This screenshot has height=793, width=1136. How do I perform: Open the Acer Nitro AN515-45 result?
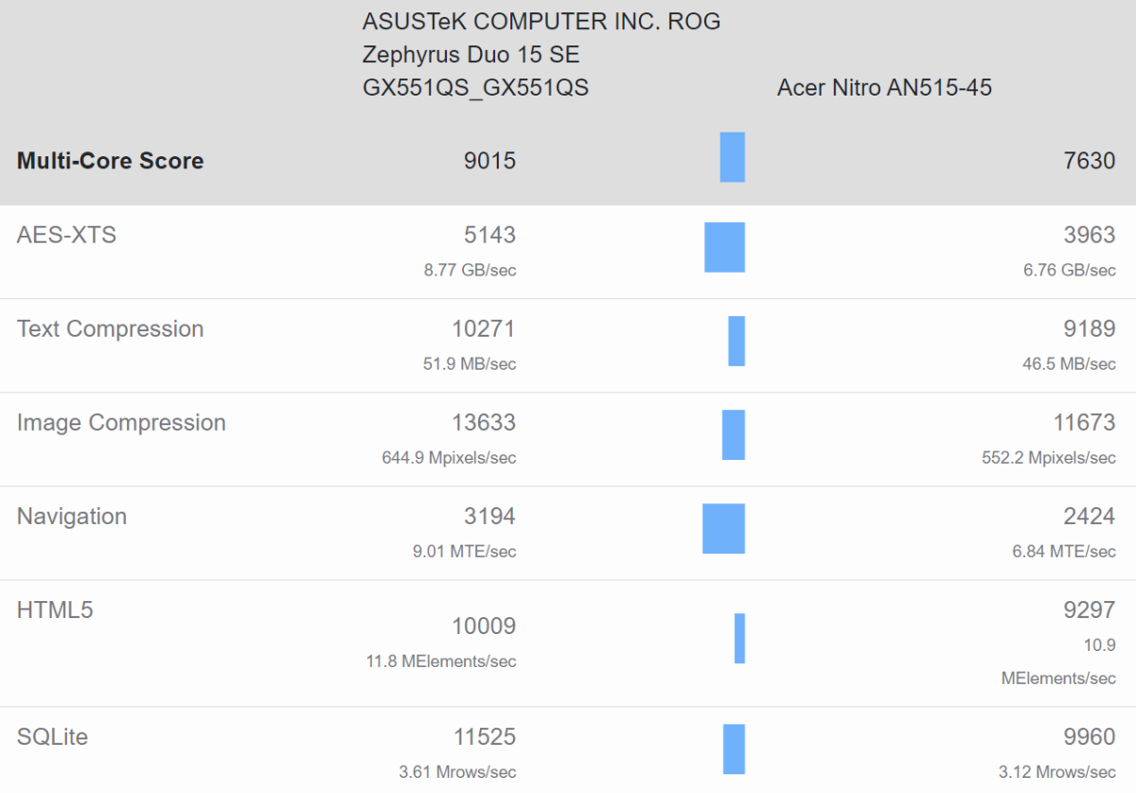tap(885, 87)
